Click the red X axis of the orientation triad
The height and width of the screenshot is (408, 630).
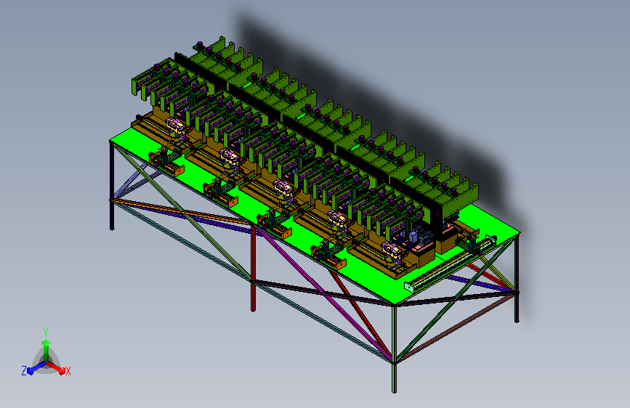[x=56, y=367]
